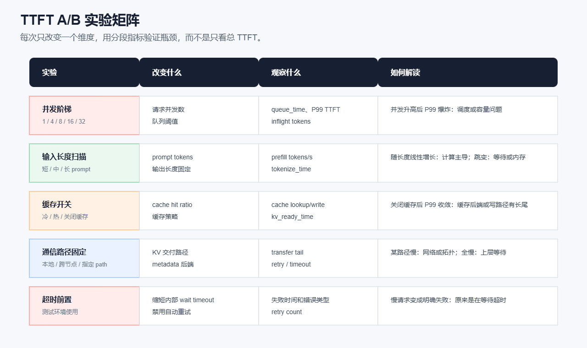Screen dimensions: 587x348
Task: Select the '并发阶梯' experiment name
Action: coord(57,109)
